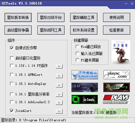Click the XM banner image
This screenshot has width=135, height=123.
point(85,87)
